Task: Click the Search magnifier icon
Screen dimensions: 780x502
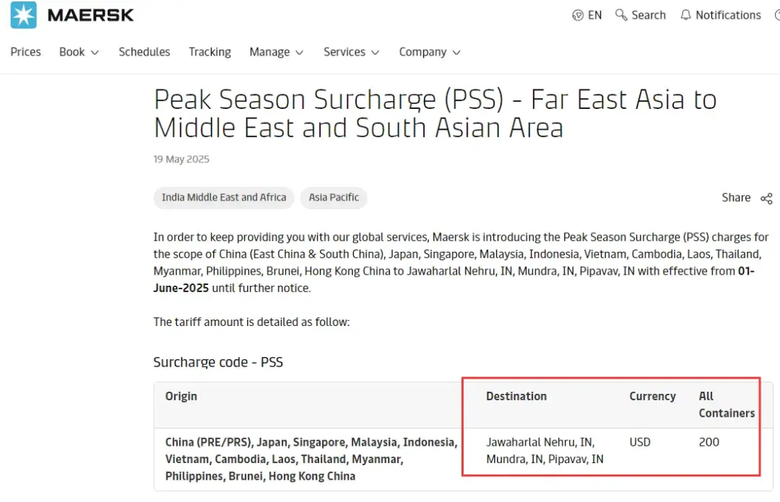Action: (621, 15)
